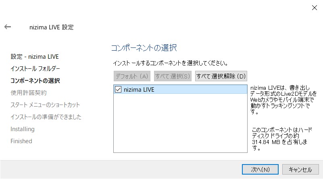This screenshot has width=323, height=179.
Task: Close the installer window with X
Action: coord(314,7)
